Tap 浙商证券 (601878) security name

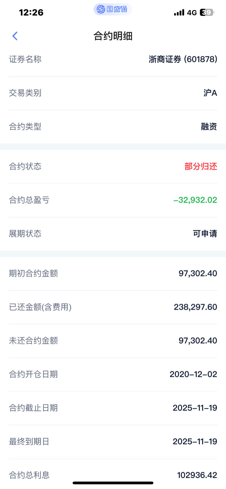point(183,59)
